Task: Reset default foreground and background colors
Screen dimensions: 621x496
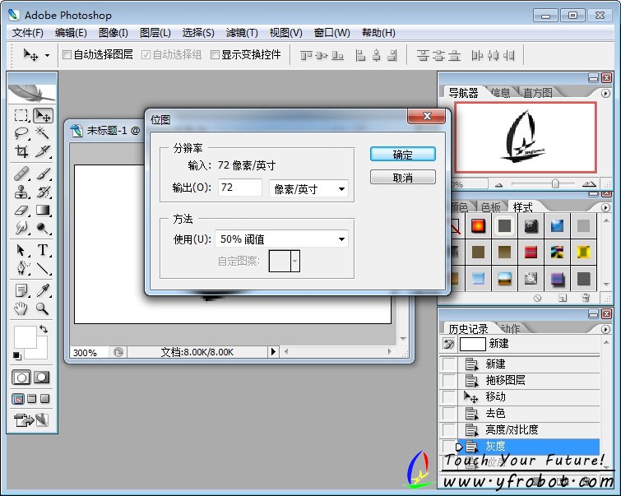Action: click(x=17, y=355)
